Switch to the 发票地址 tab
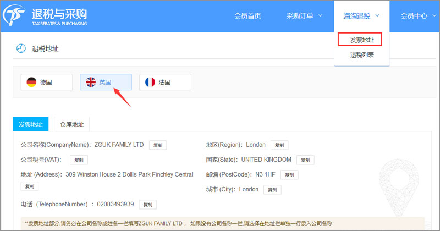The width and height of the screenshot is (440, 231). pos(31,124)
